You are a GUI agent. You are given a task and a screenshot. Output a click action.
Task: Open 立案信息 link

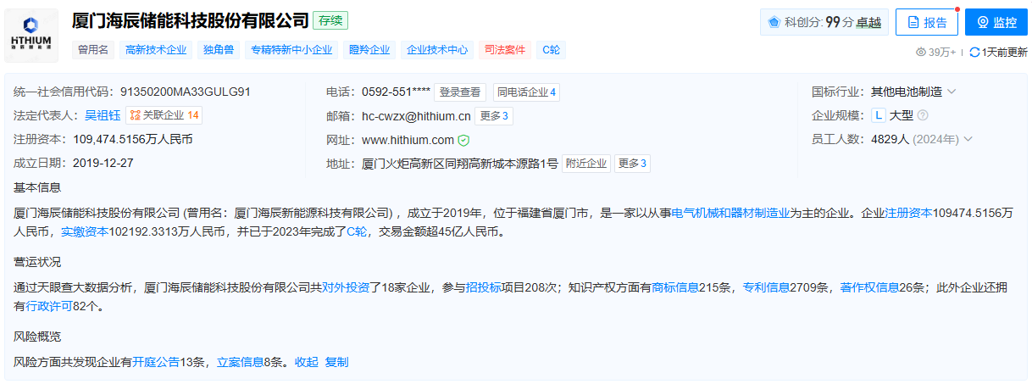pos(241,362)
